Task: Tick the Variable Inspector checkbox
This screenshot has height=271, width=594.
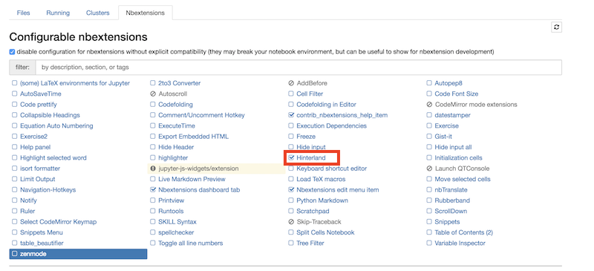Action: coord(429,243)
